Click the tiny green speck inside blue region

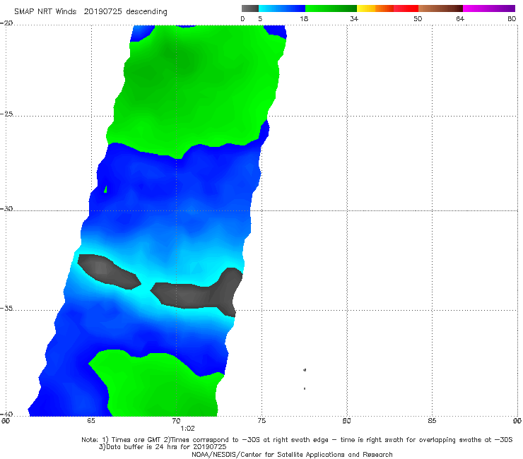click(106, 189)
